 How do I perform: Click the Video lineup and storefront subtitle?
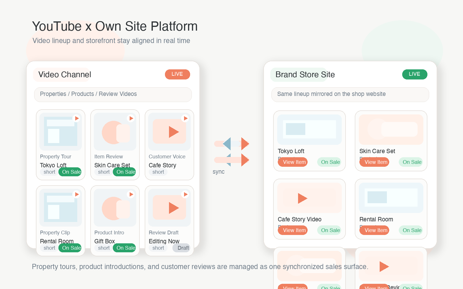(x=111, y=41)
